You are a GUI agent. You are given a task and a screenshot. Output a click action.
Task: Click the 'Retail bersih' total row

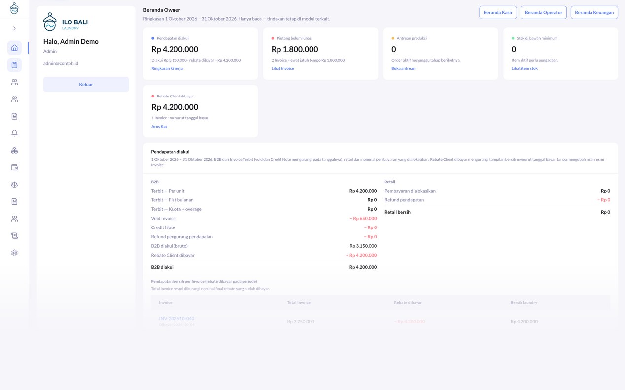pos(497,212)
